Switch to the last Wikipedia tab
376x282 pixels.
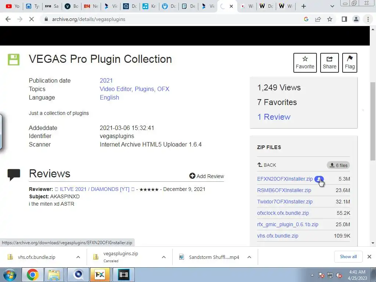tap(285, 6)
